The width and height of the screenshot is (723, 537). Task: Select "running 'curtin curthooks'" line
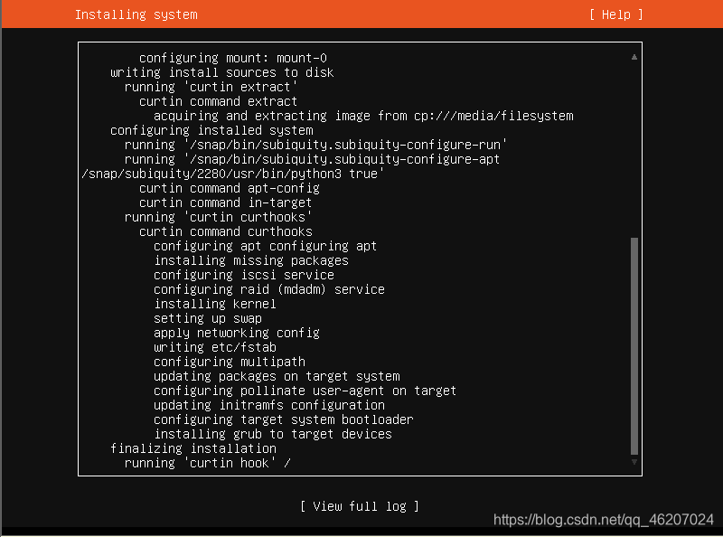(x=218, y=217)
